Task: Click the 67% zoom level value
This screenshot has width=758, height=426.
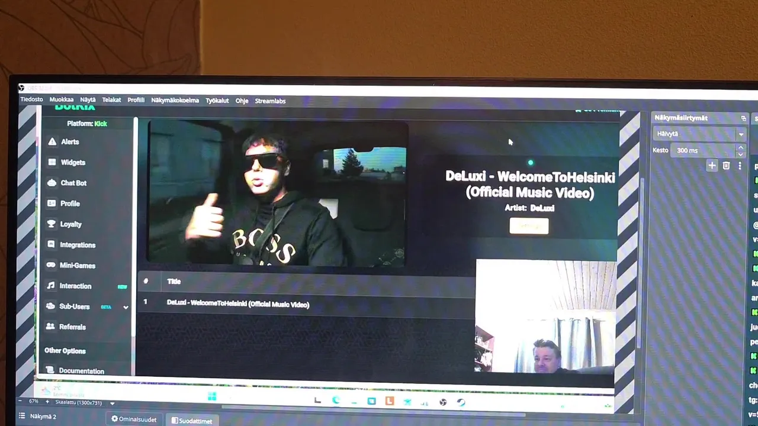Action: (x=34, y=402)
